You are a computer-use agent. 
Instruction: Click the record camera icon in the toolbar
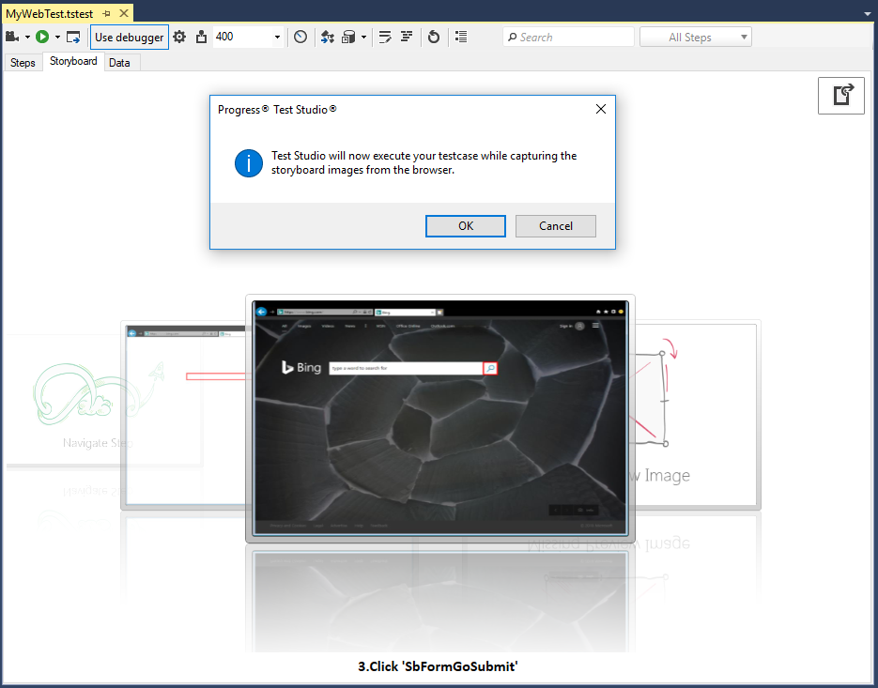coord(12,37)
